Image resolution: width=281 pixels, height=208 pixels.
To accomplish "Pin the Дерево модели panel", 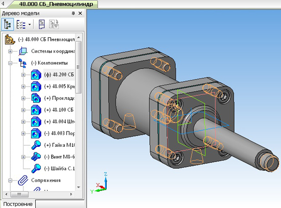I will [73, 13].
